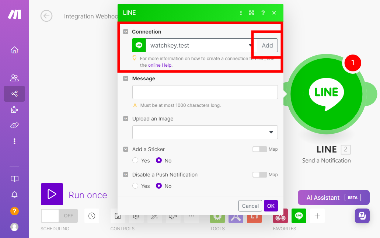The width and height of the screenshot is (380, 238).
Task: Open the purple help chat icon
Action: pyautogui.click(x=362, y=216)
